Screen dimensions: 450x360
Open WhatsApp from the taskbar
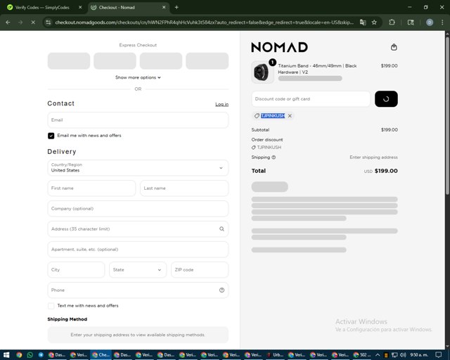(x=30, y=355)
